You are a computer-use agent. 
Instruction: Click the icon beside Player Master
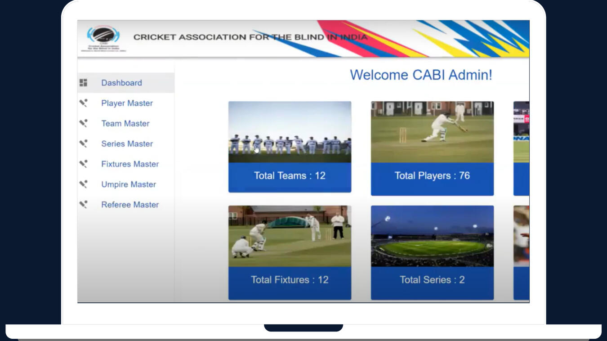[84, 103]
